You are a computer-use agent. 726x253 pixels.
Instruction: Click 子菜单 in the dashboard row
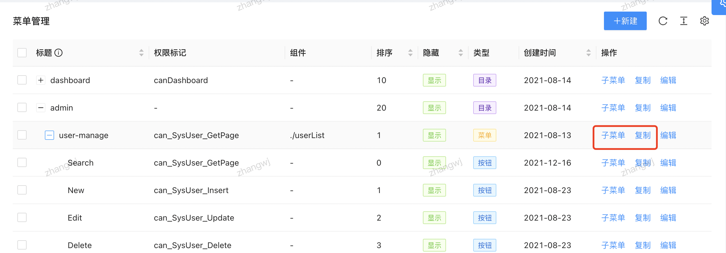coord(613,80)
